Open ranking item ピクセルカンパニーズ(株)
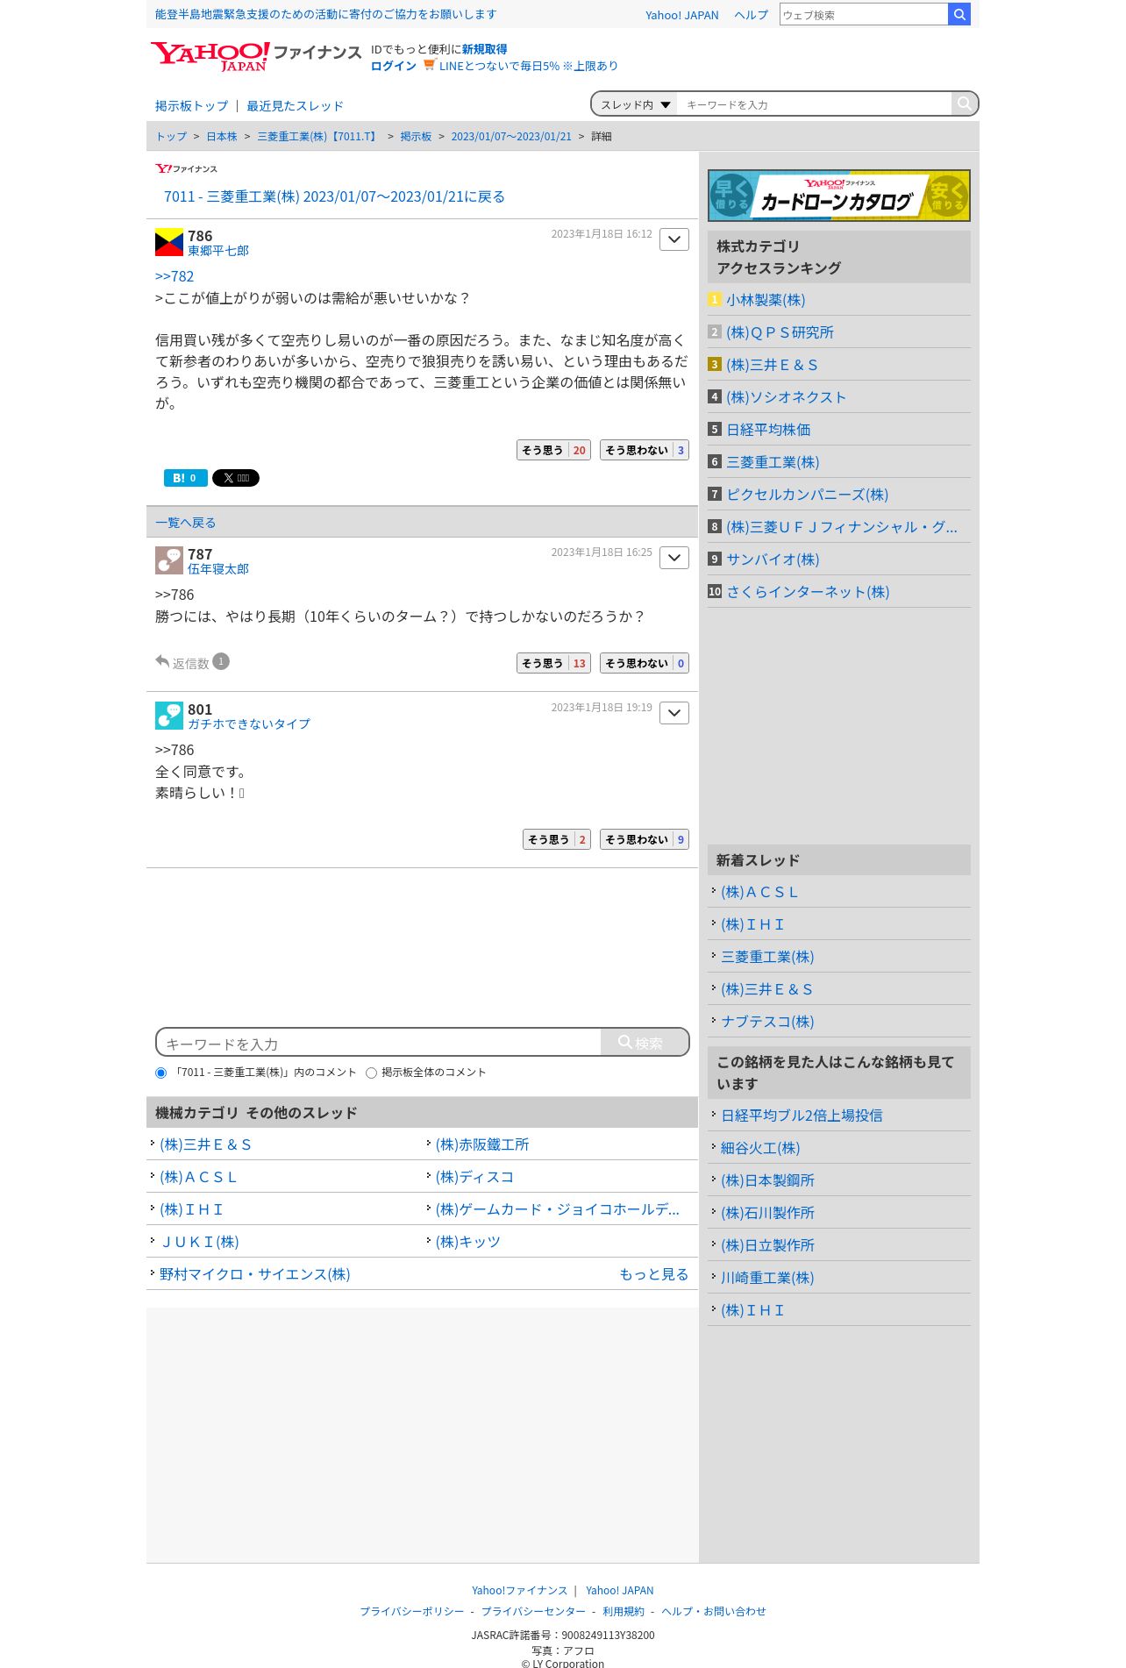1126x1668 pixels. (x=807, y=495)
